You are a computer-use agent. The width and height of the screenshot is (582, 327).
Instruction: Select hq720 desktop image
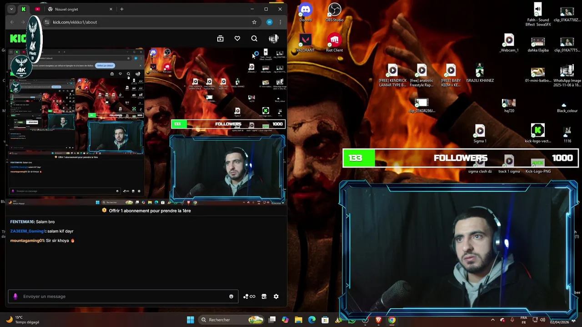(509, 105)
